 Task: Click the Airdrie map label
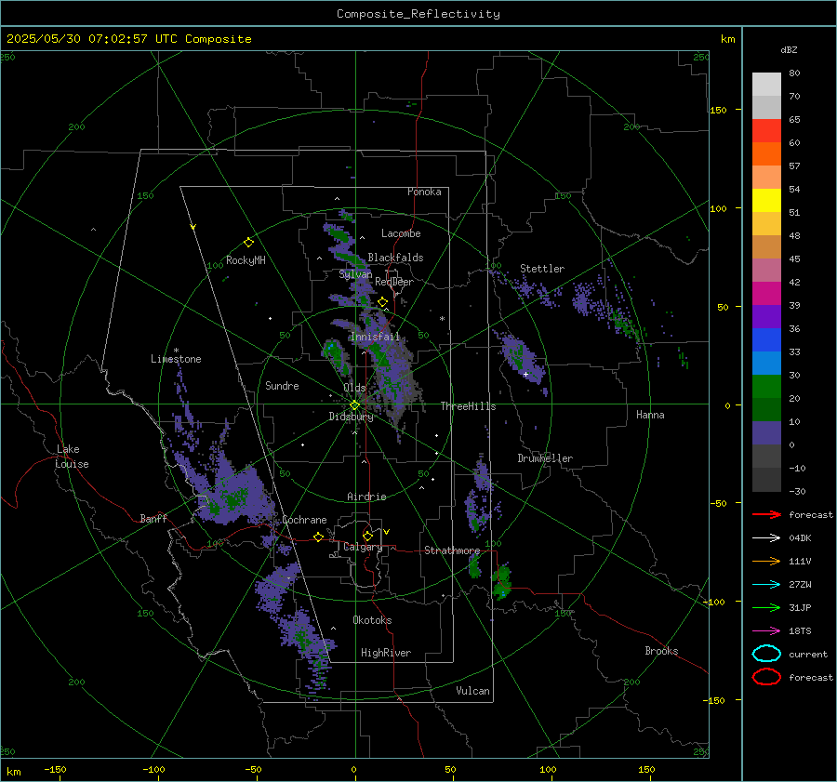(x=366, y=497)
